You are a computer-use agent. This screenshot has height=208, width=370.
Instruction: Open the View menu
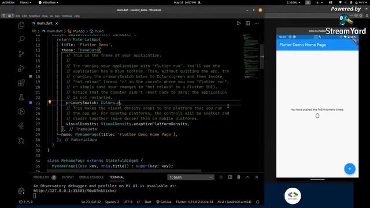pyautogui.click(x=45, y=16)
